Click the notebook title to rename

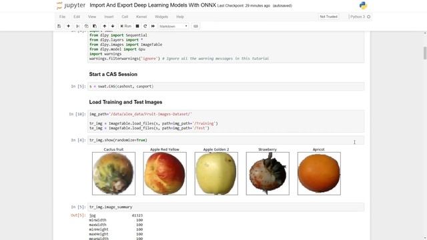pyautogui.click(x=153, y=5)
